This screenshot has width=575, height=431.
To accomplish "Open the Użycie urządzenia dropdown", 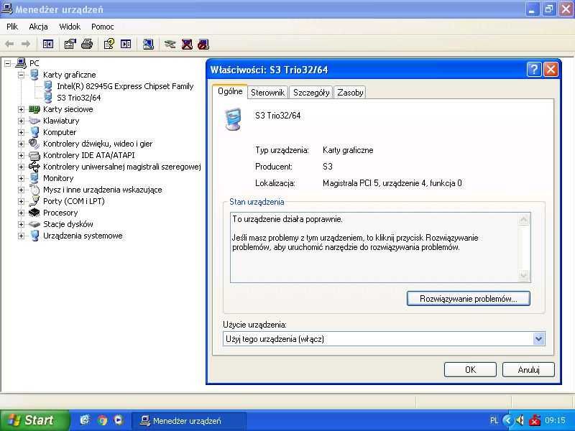I will tap(538, 338).
